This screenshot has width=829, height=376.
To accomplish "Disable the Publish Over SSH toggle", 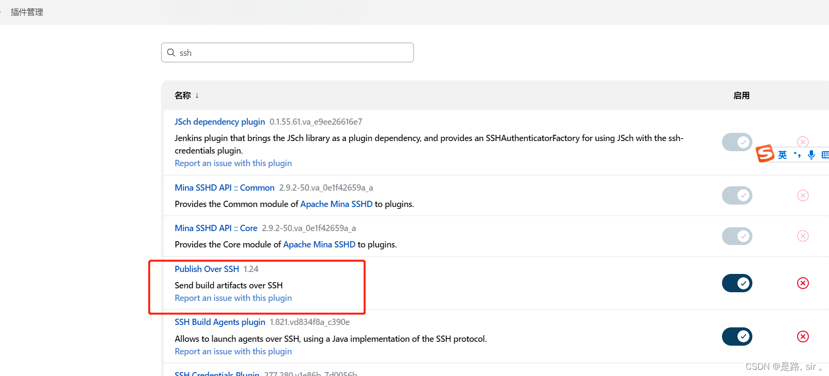I will [737, 283].
